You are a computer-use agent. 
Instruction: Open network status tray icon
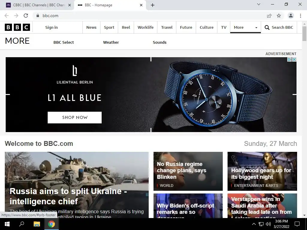click(261, 224)
